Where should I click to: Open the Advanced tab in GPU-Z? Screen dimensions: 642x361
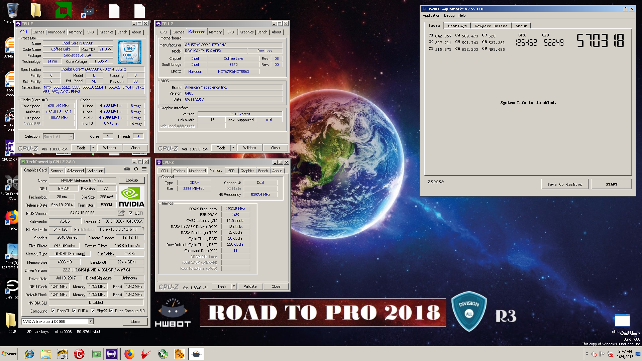(75, 171)
